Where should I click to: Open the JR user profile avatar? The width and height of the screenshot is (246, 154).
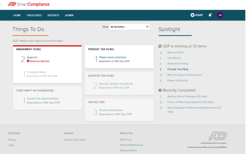(220, 15)
